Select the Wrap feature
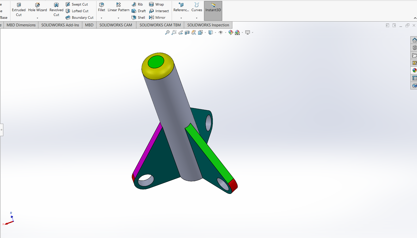 (x=156, y=4)
